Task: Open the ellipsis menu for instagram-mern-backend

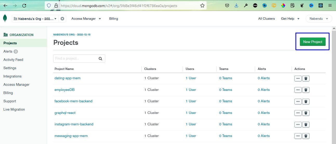Action: [298, 124]
